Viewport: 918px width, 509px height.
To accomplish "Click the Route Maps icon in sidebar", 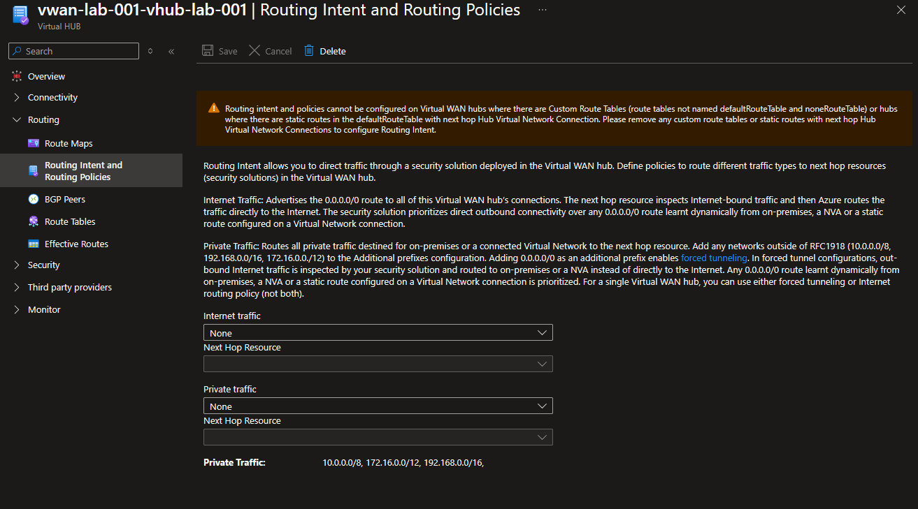I will 34,143.
